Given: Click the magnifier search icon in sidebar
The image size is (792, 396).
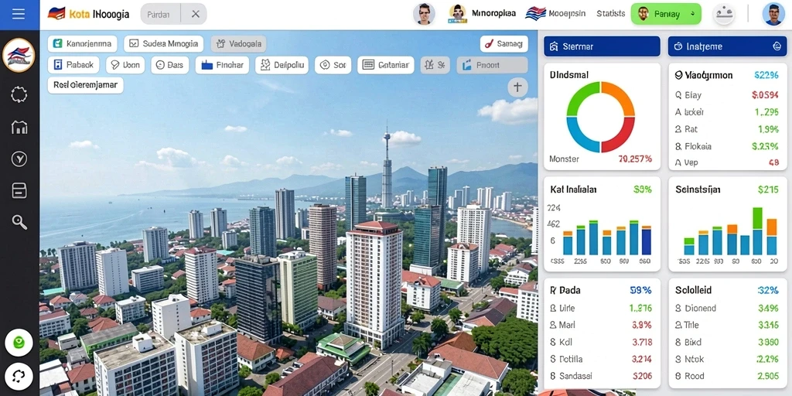Looking at the screenshot, I should (x=19, y=221).
